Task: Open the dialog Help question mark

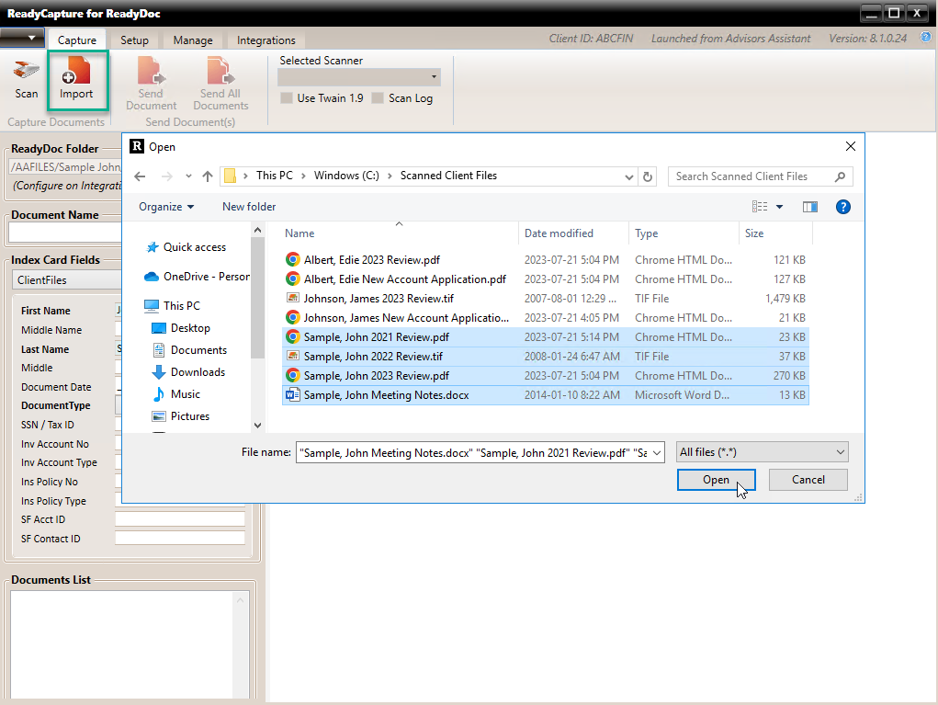Action: coord(842,207)
